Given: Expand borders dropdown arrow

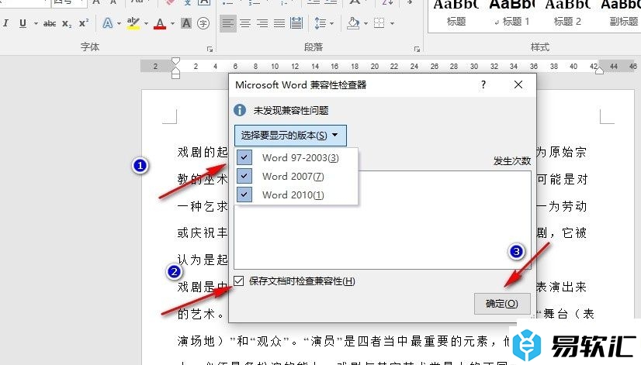Looking at the screenshot, I should pos(392,23).
